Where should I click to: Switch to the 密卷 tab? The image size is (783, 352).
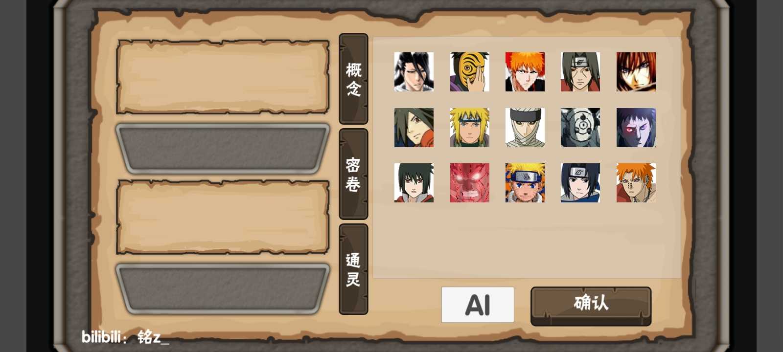click(353, 174)
